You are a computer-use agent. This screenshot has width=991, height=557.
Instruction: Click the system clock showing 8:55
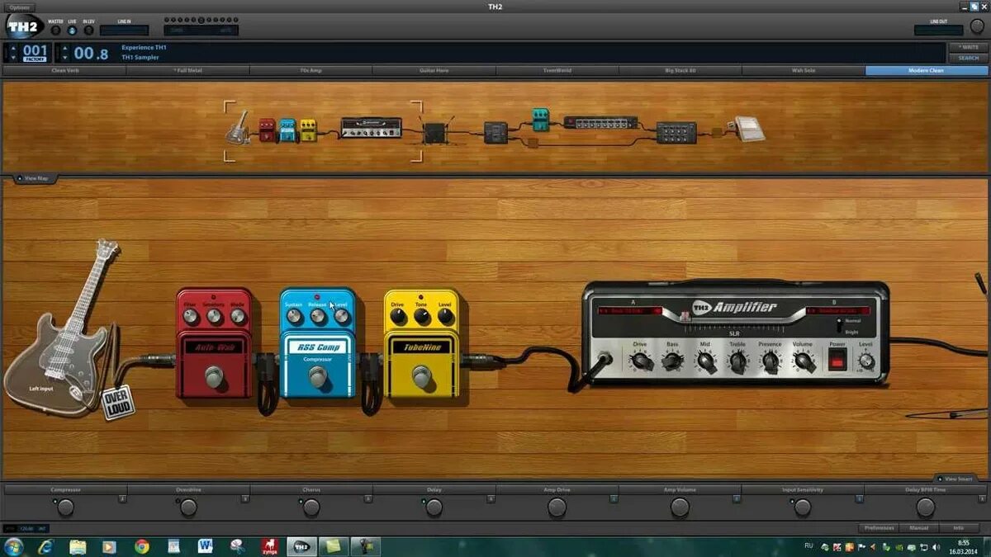click(x=963, y=542)
